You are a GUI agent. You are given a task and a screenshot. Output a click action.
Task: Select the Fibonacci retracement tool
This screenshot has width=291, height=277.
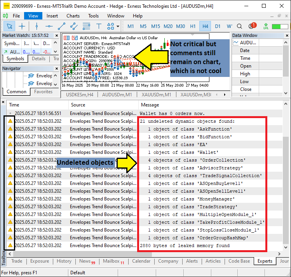point(86,26)
